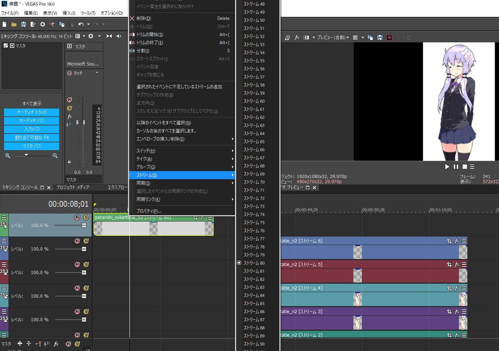The width and height of the screenshot is (499, 351).
Task: Open master bus fx in mixer strip
Action: pyautogui.click(x=69, y=116)
